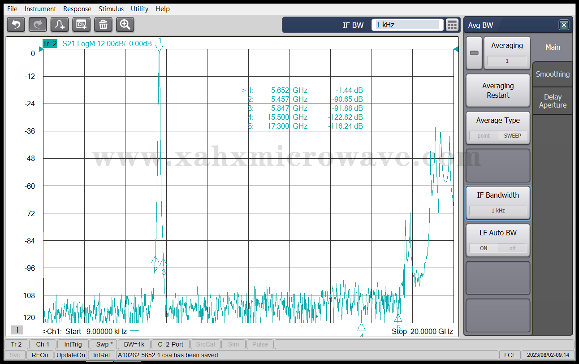Open the Stimulus menu
This screenshot has width=579, height=364.
pos(111,9)
